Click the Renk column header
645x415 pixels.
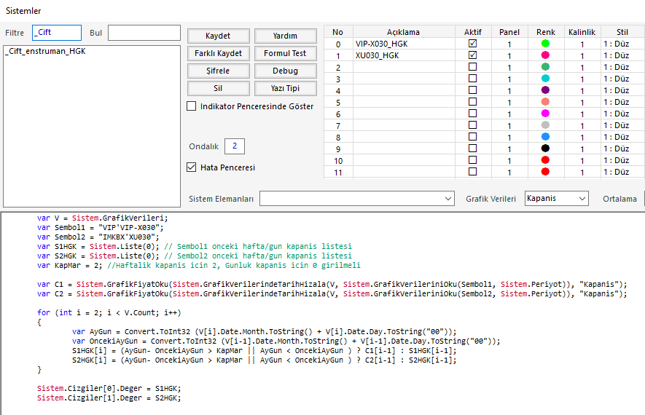[546, 32]
